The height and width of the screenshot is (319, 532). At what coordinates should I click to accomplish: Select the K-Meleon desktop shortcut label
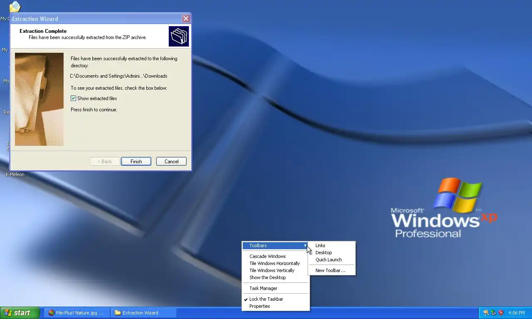tap(15, 174)
